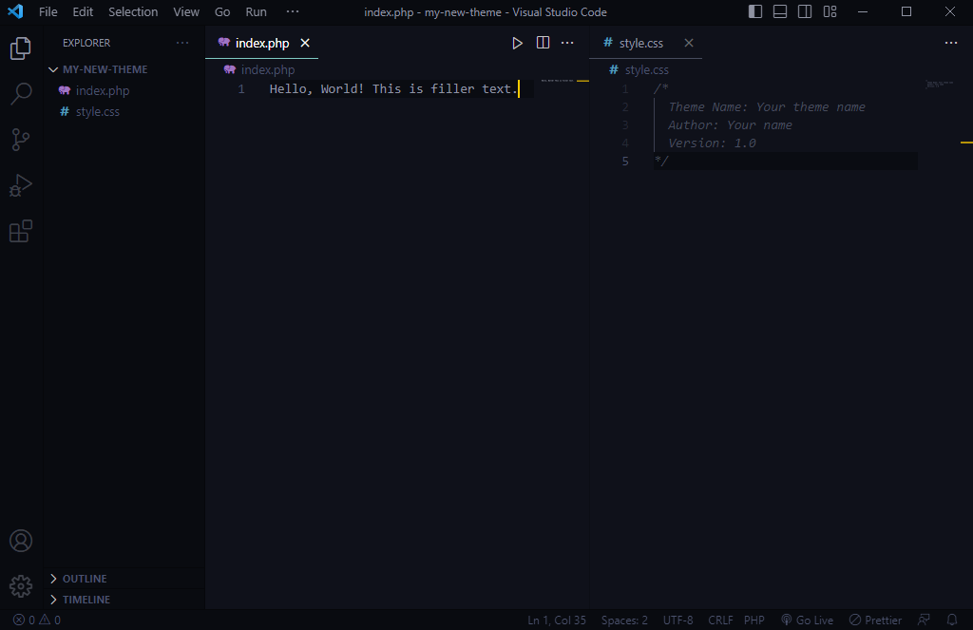The height and width of the screenshot is (630, 973).
Task: Collapse the MY-NEW-THEME folder
Action: click(x=124, y=69)
